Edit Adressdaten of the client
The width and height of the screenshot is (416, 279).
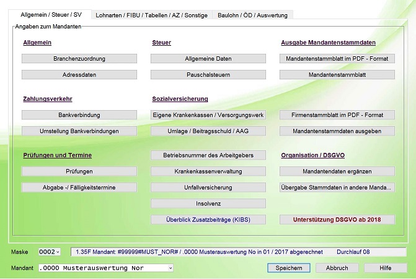point(79,75)
